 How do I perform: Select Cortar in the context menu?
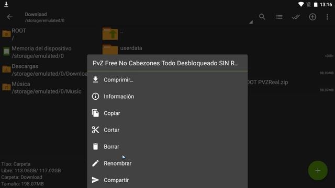pyautogui.click(x=167, y=130)
